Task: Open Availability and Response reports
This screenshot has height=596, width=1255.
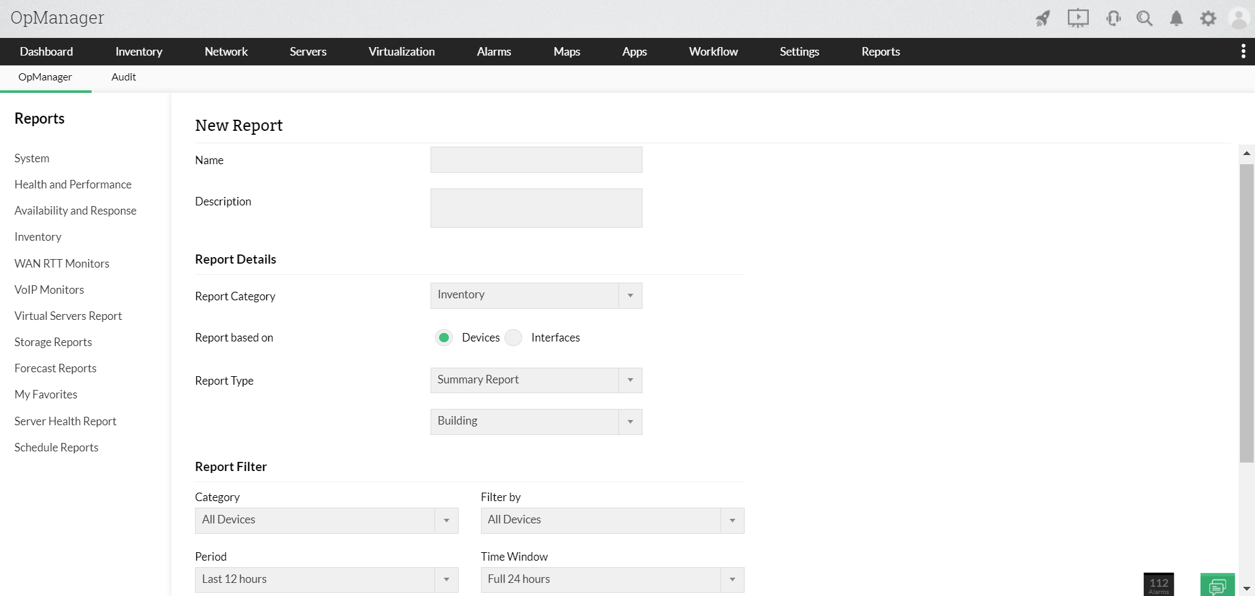Action: pyautogui.click(x=76, y=211)
